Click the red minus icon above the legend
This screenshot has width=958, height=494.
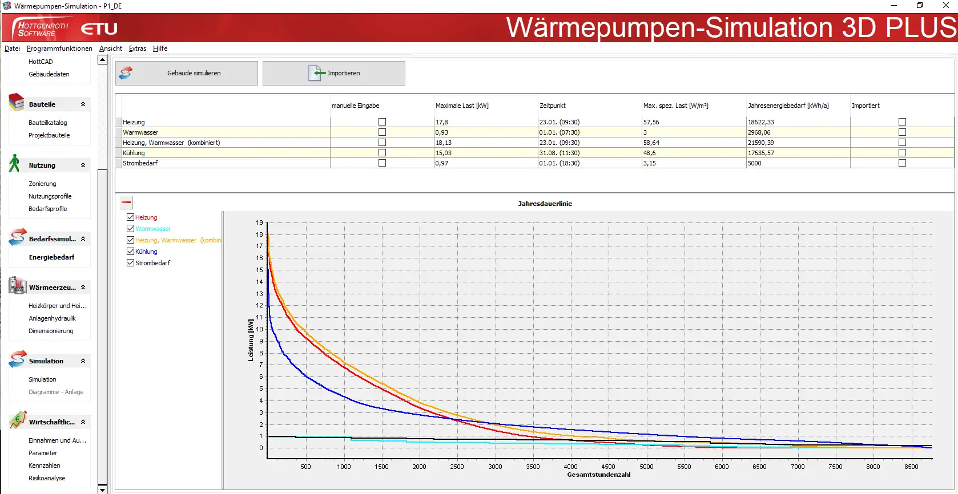pos(126,203)
